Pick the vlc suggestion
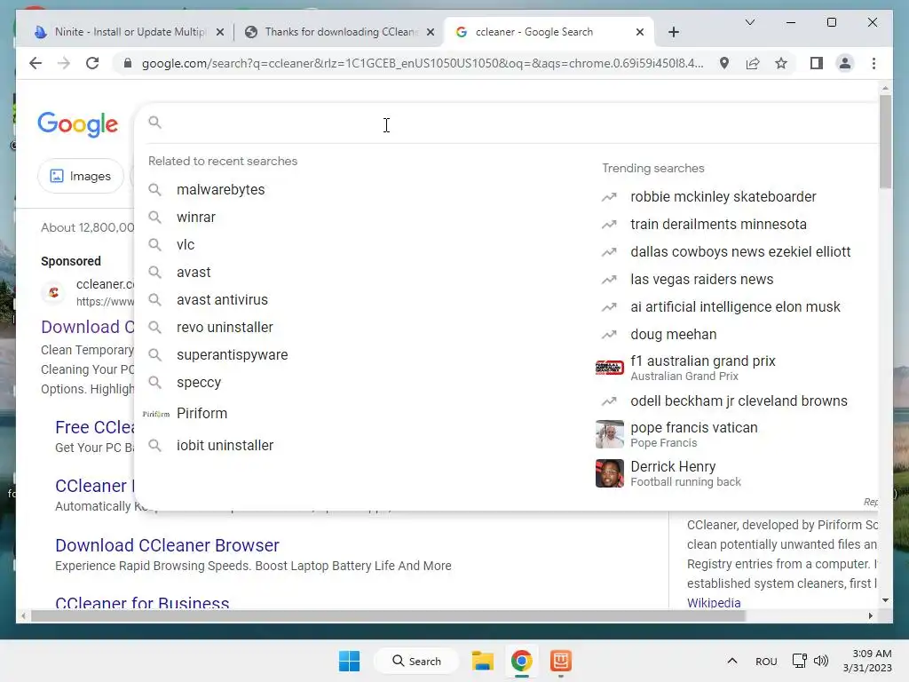This screenshot has width=909, height=682. [x=186, y=245]
